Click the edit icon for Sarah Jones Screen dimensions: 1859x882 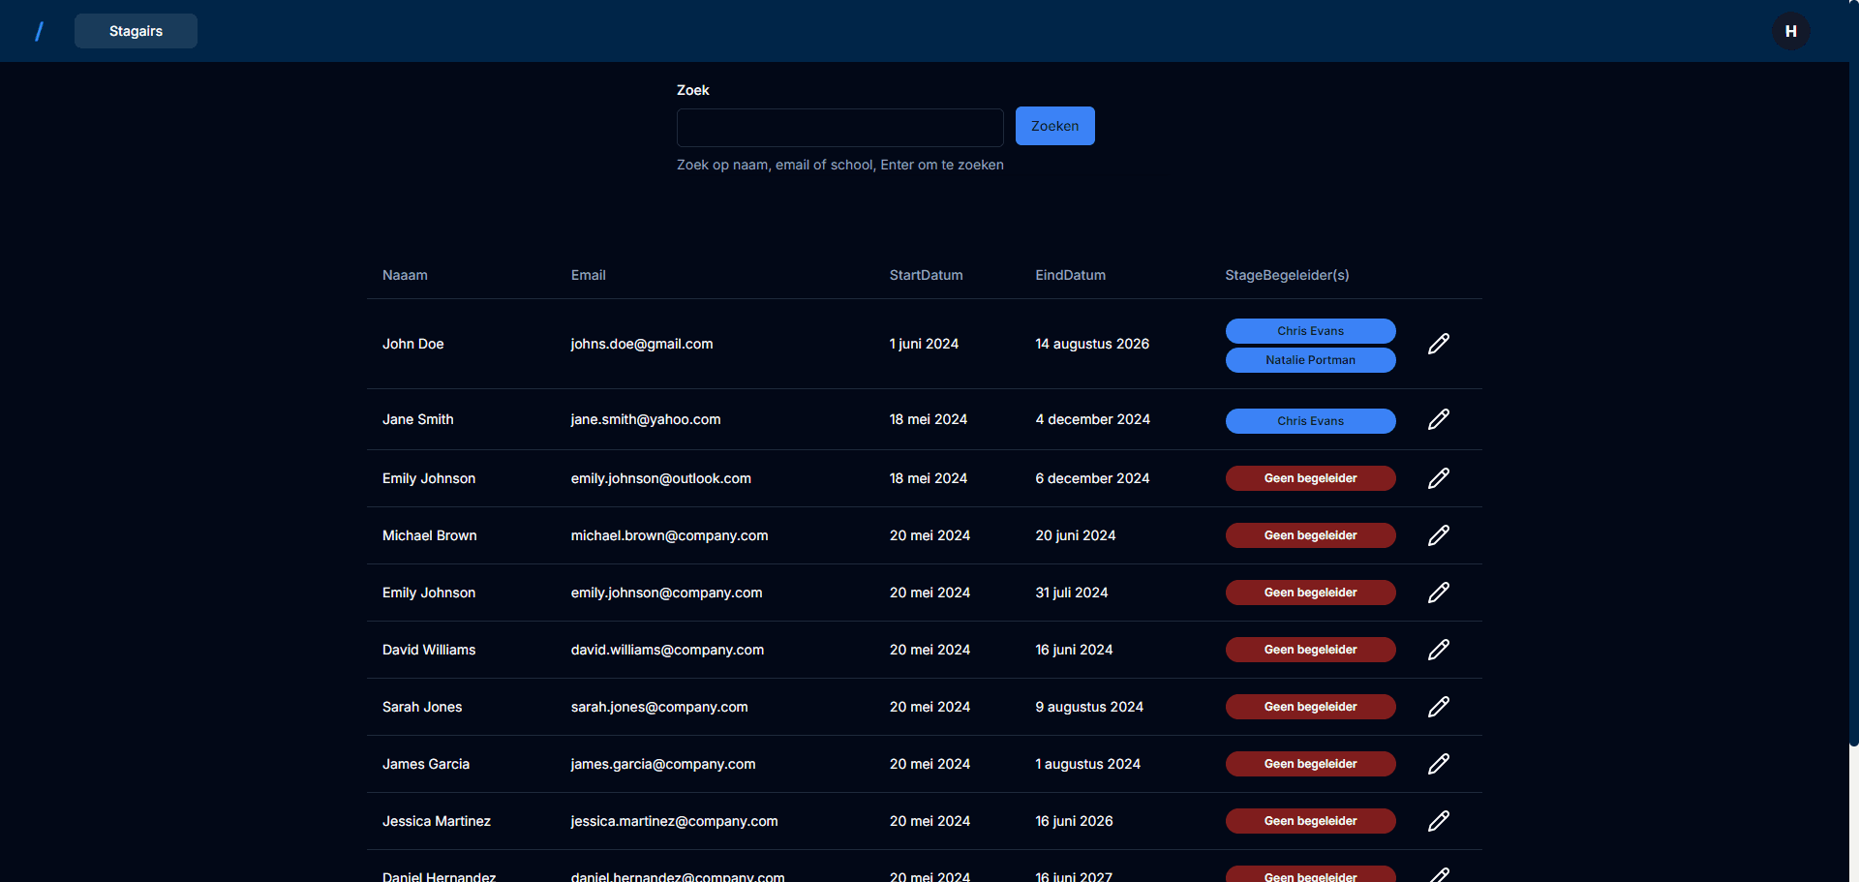point(1438,707)
